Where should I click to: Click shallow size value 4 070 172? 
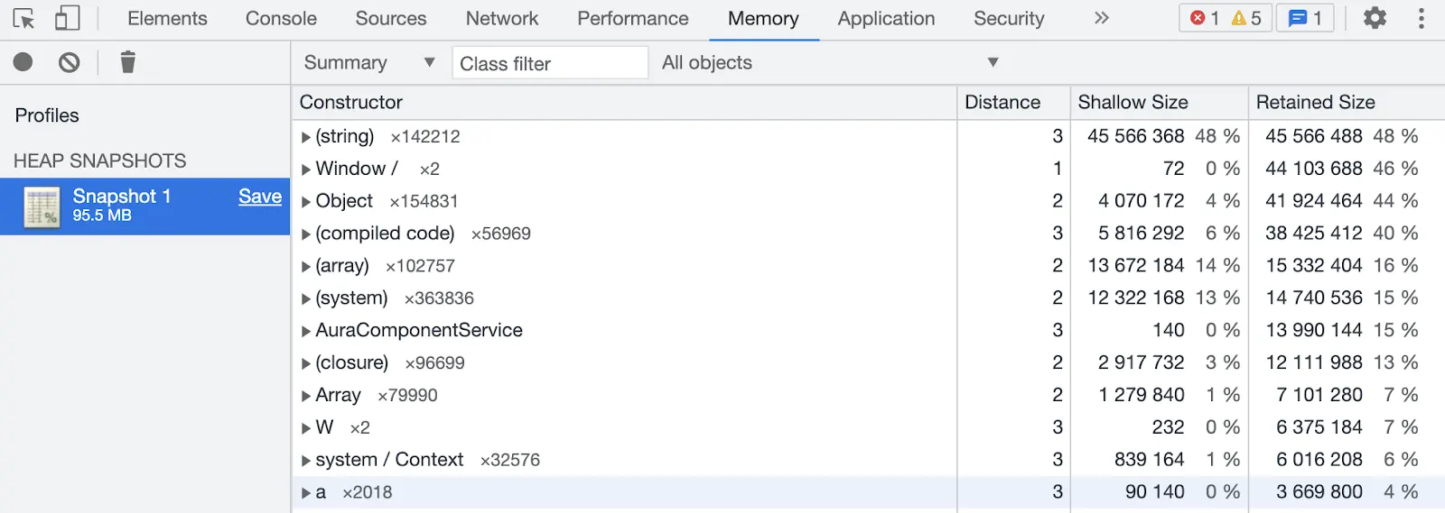click(1142, 201)
